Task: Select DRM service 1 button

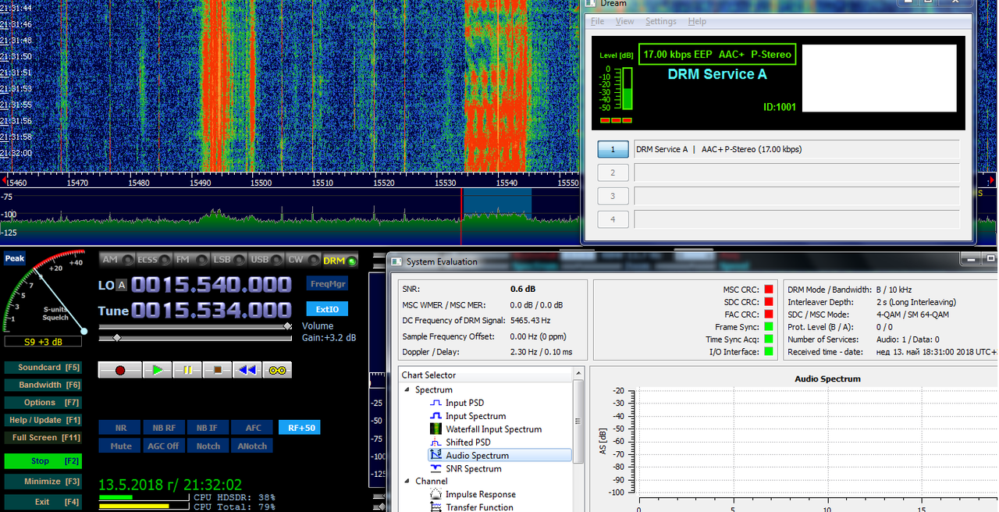Action: [613, 149]
